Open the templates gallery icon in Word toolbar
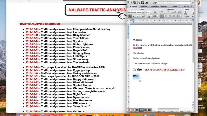This screenshot has width=207, height=116. (x=134, y=3)
